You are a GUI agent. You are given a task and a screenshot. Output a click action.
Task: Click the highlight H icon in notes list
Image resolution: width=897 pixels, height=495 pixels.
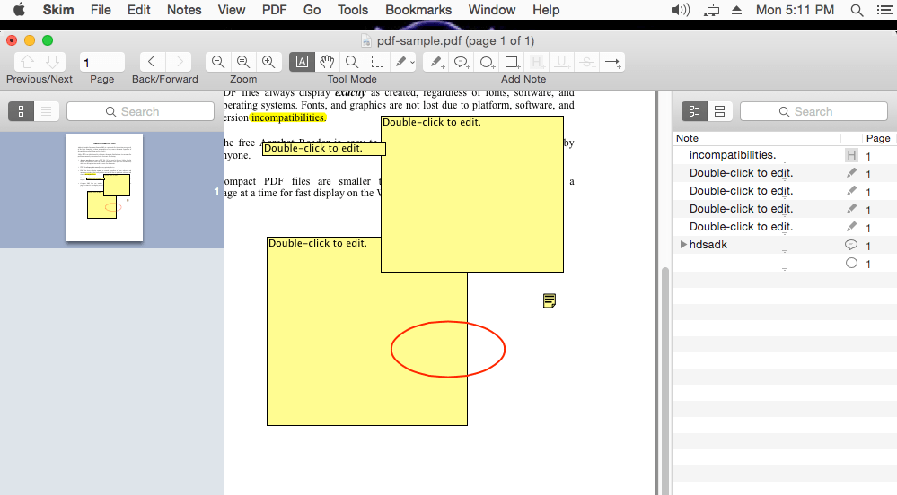(851, 155)
